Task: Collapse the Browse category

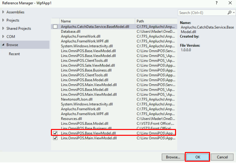Action: 3,45
